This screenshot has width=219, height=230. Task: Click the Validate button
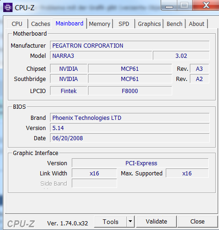[156, 222]
